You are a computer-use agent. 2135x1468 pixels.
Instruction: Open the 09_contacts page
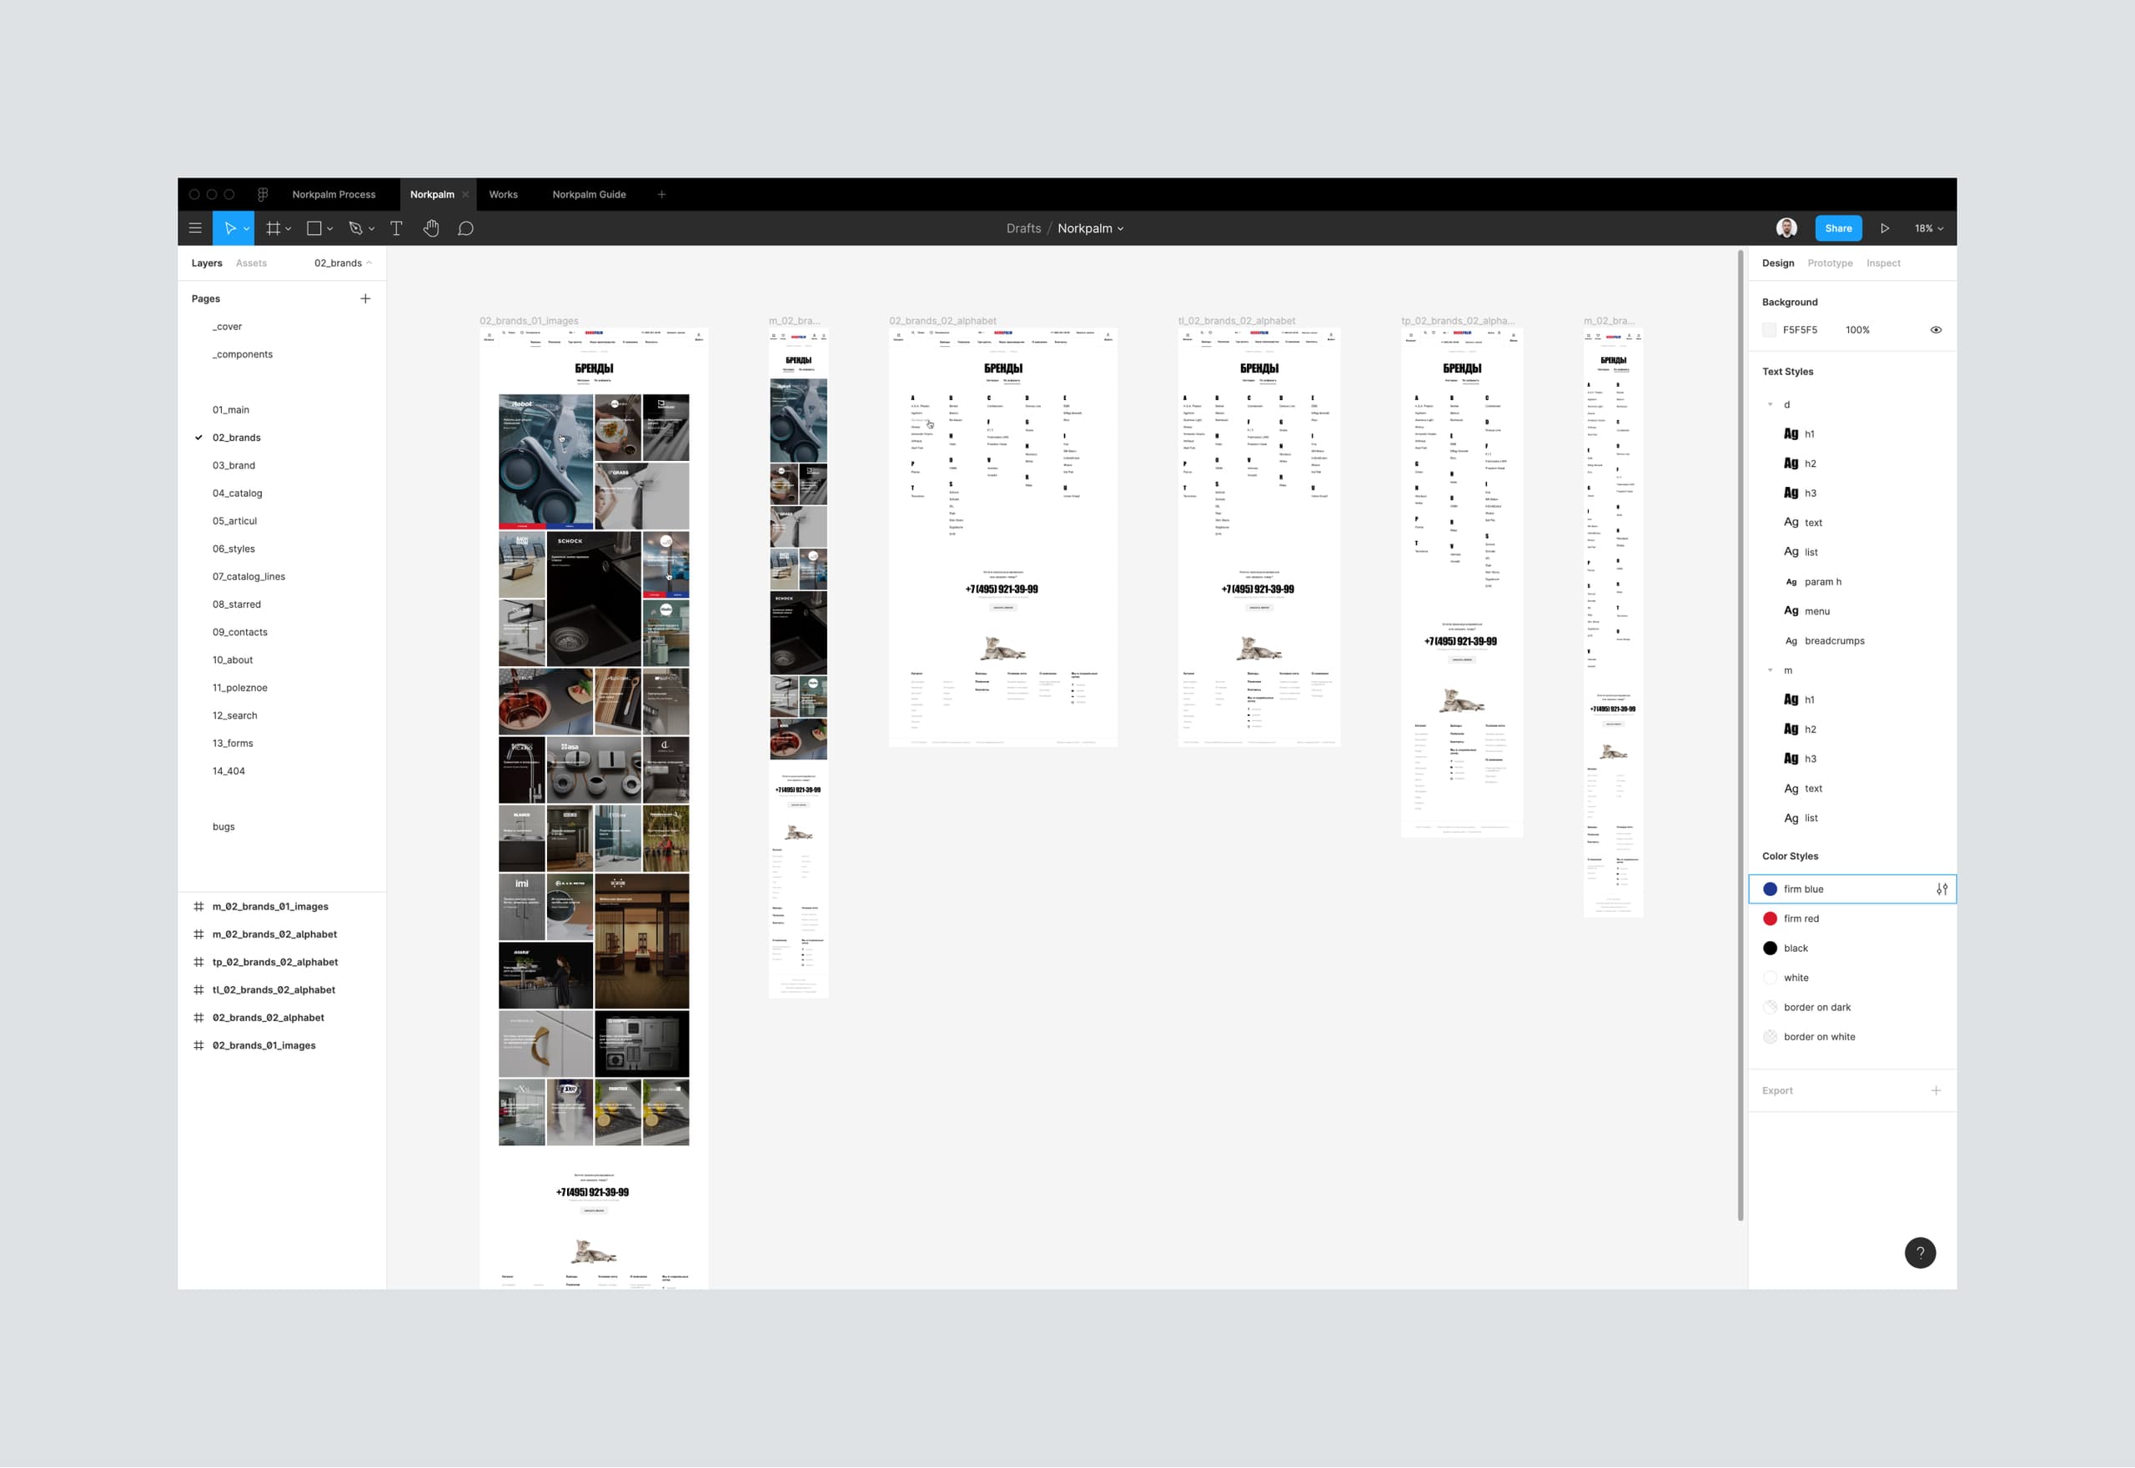[239, 633]
